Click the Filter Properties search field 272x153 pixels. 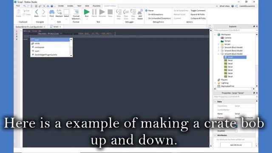tap(235, 97)
